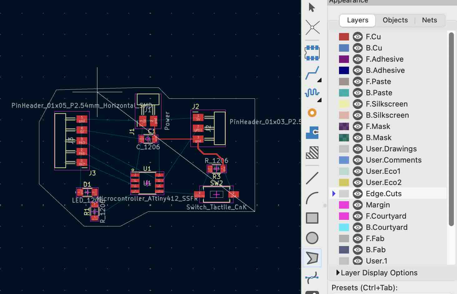Select the B.Courtyard layer name

[x=386, y=227]
